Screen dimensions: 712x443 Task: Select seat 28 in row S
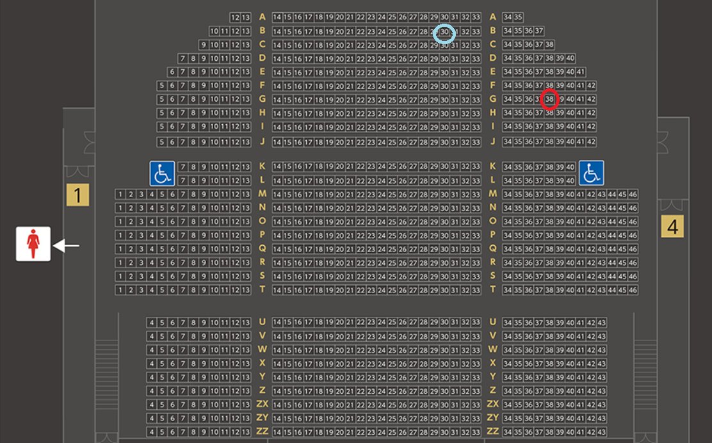click(424, 276)
